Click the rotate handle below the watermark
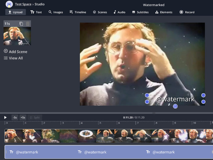This screenshot has height=160, width=213. click(175, 106)
